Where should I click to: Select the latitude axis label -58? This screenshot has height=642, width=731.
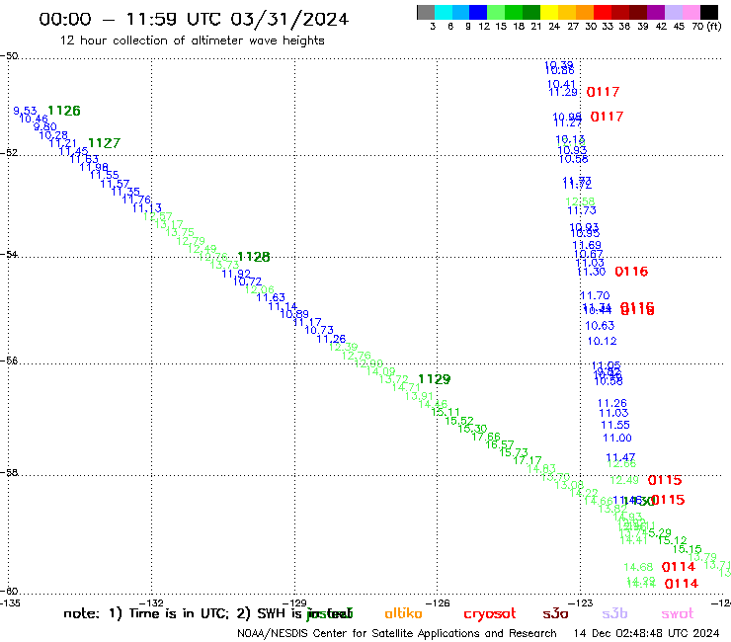tap(9, 473)
